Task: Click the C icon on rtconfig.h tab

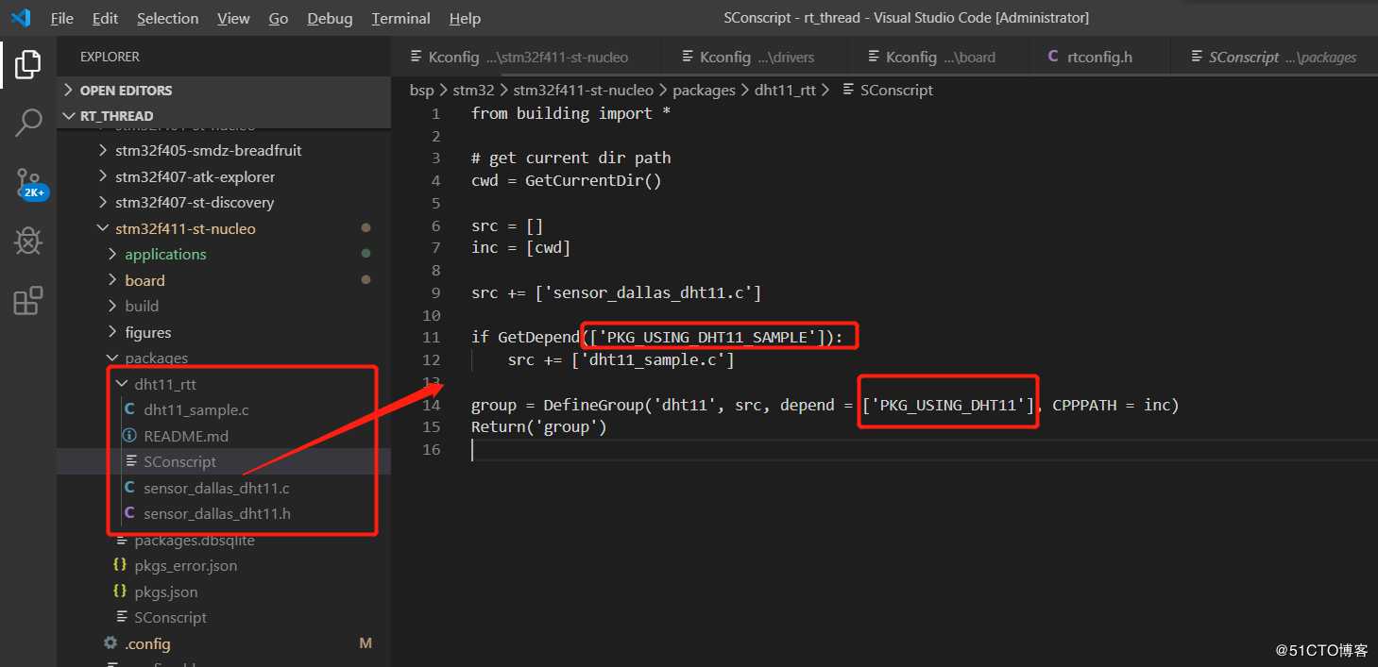Action: tap(1053, 57)
